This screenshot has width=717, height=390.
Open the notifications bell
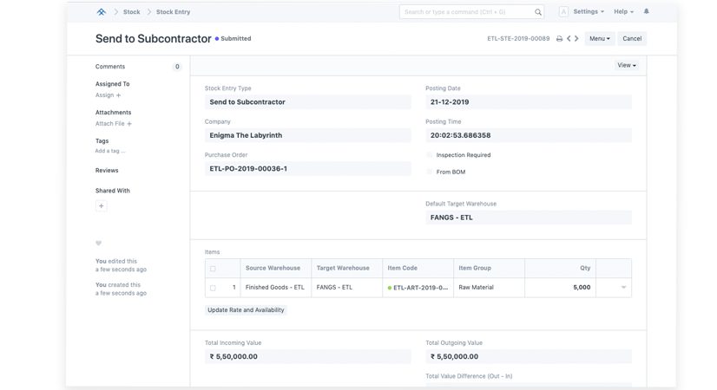[x=646, y=12]
